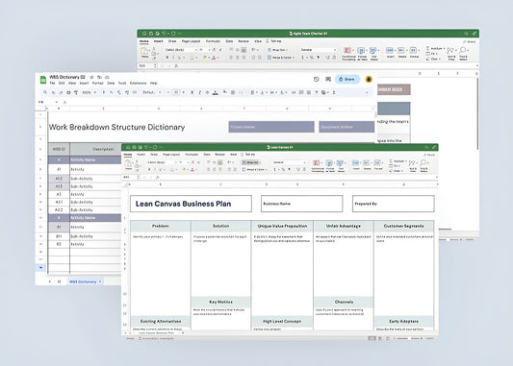Click font color swatch in Lean Canvas ribbon

tap(192, 169)
